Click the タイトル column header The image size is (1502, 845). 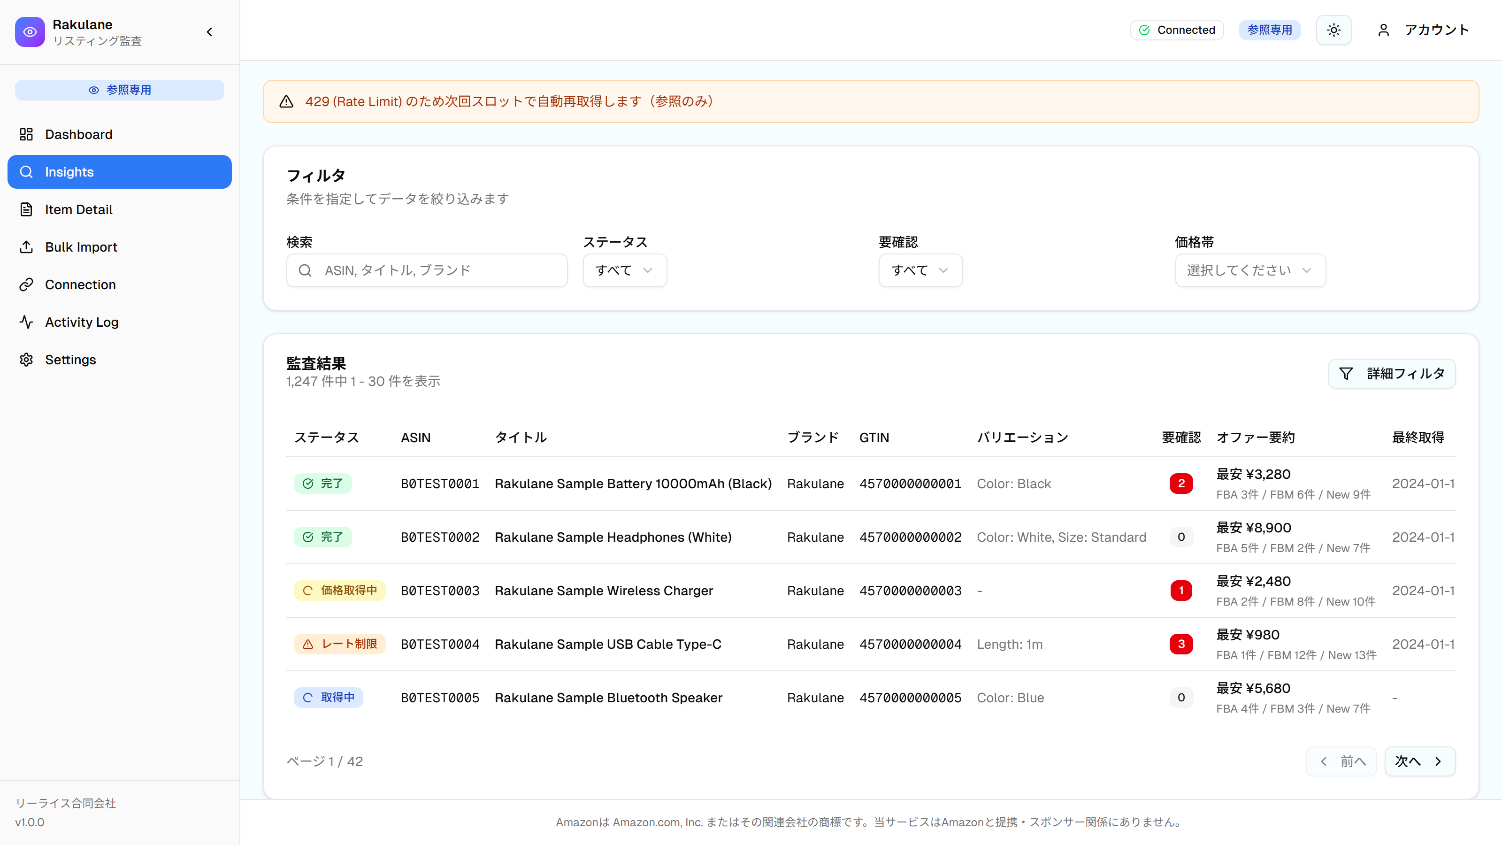[x=521, y=438]
